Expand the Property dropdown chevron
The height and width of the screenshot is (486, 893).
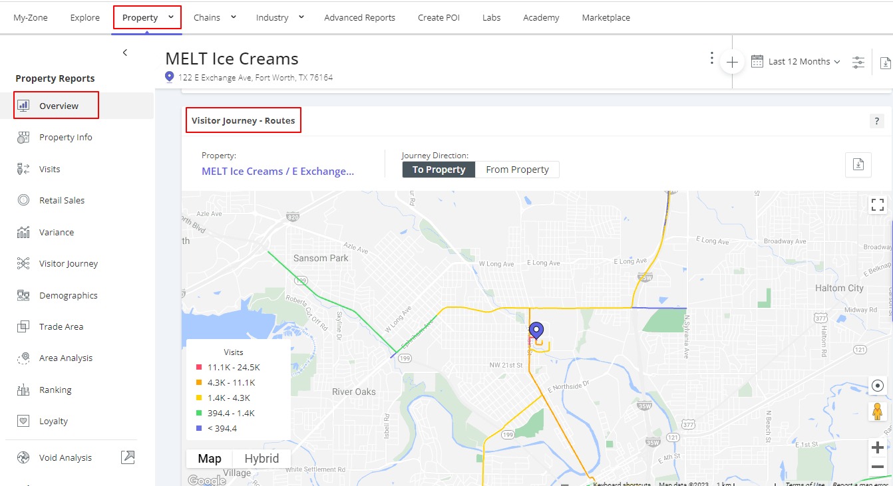pos(171,17)
